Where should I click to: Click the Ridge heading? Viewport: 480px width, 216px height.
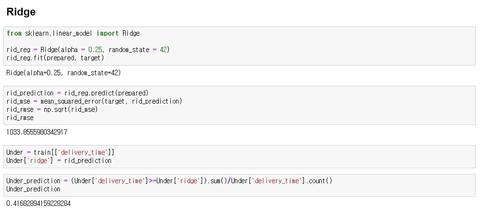pos(21,12)
